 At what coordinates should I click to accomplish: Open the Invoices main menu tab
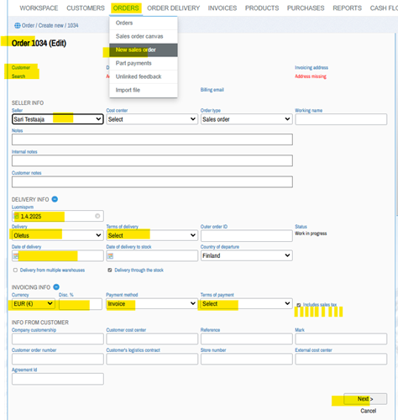point(223,8)
